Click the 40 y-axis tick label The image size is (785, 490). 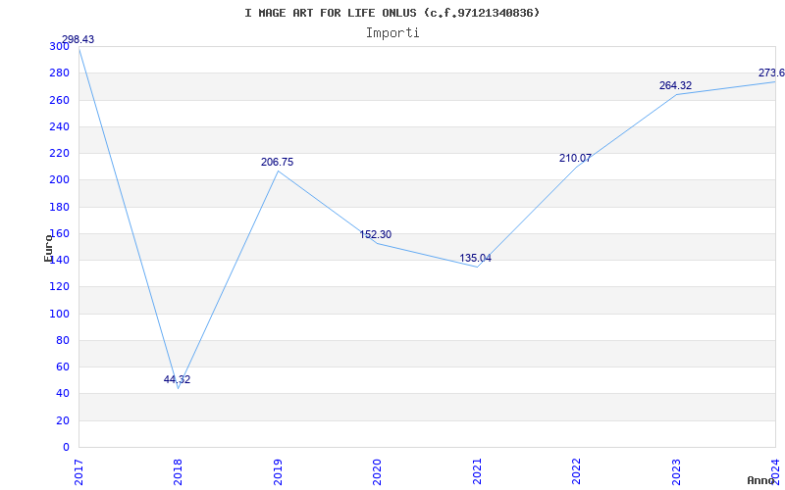[63, 394]
